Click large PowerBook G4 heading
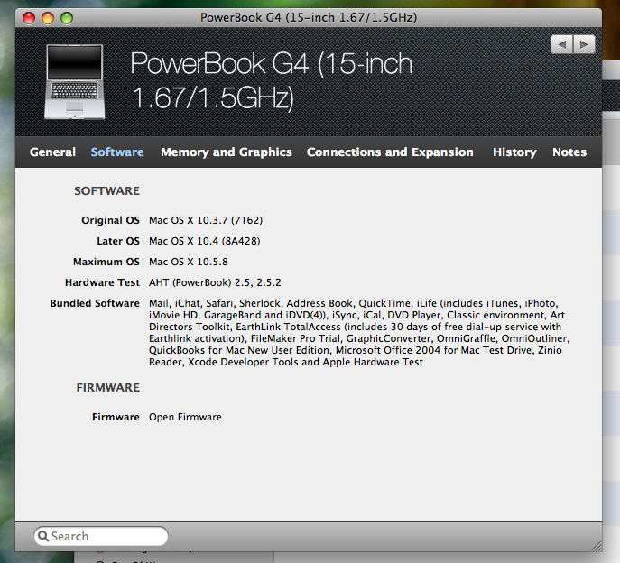620x563 pixels. pyautogui.click(x=272, y=80)
